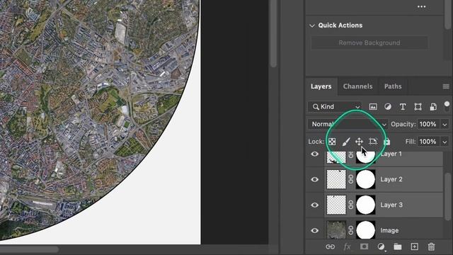Lock artboard nesting icon
This screenshot has height=255, width=453.
tap(373, 142)
